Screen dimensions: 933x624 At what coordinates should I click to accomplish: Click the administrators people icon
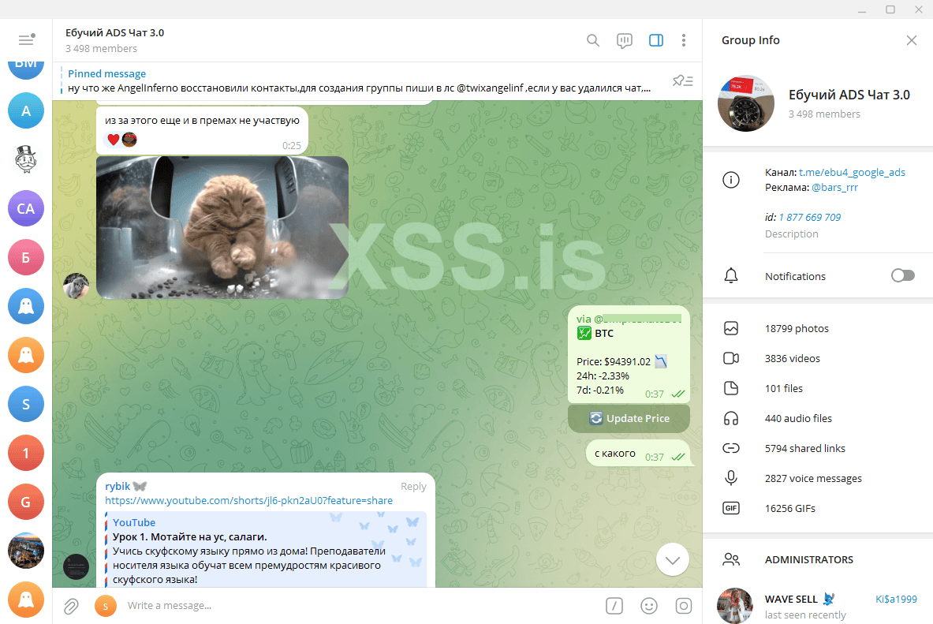click(730, 559)
